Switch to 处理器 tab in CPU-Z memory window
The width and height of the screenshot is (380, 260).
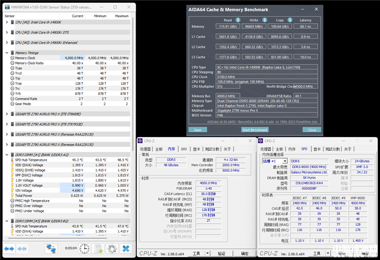tap(145, 149)
